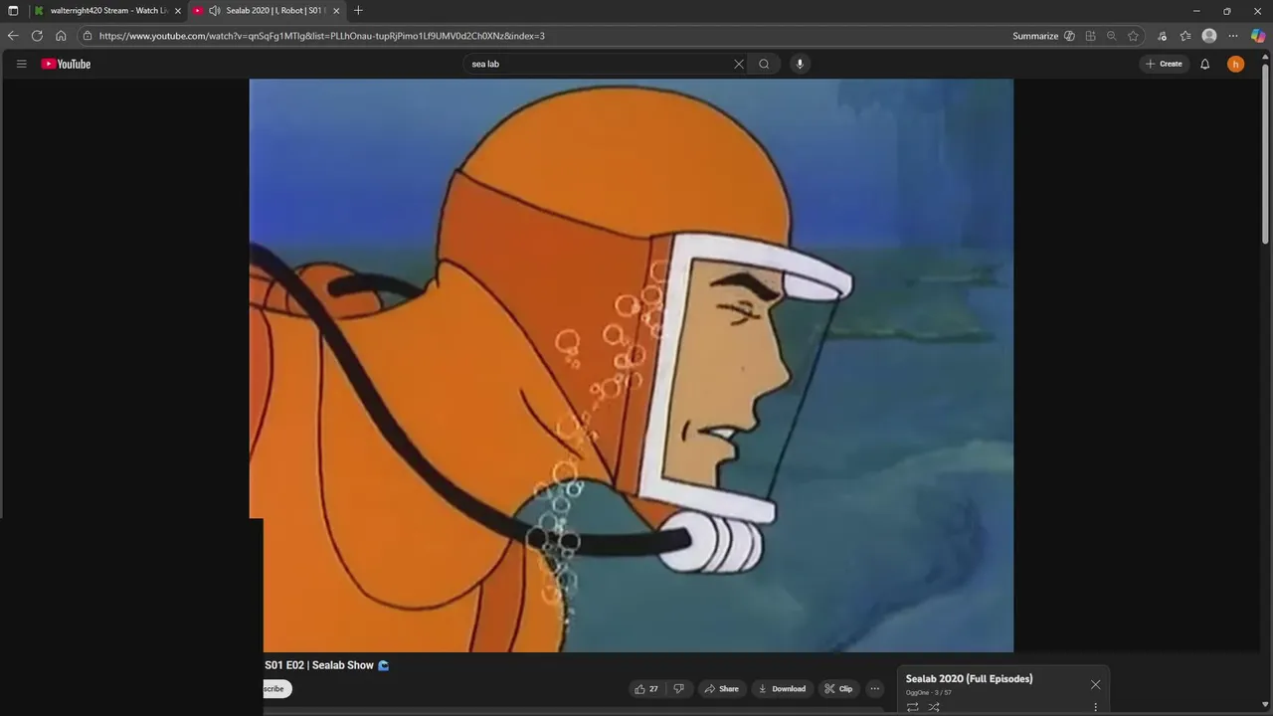Screen dimensions: 1273x716
Task: Click the '27' like count
Action: [653, 688]
